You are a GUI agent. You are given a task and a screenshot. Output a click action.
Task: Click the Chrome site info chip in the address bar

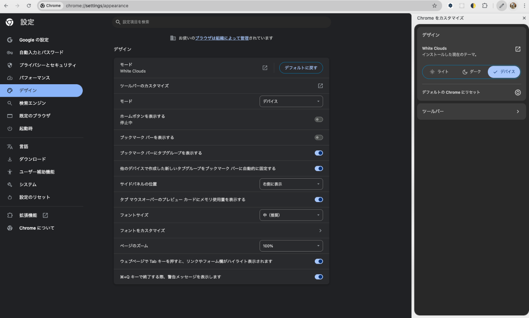51,6
